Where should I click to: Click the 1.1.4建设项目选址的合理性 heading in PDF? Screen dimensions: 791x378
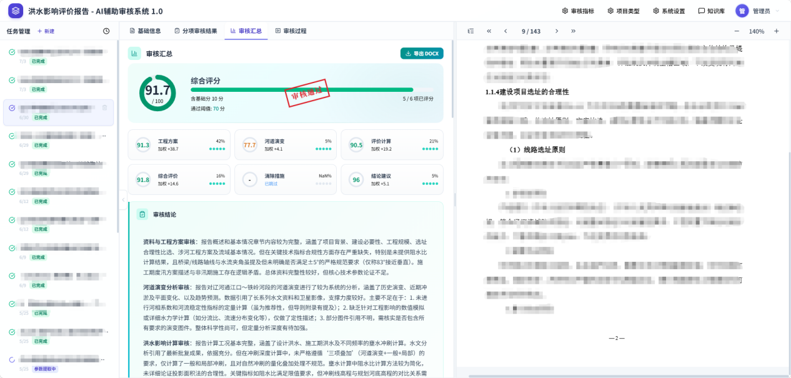click(527, 92)
